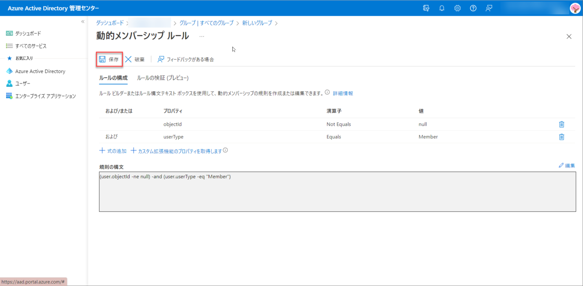Open the 詳細情報 link
Viewport: 583px width, 286px height.
(343, 93)
